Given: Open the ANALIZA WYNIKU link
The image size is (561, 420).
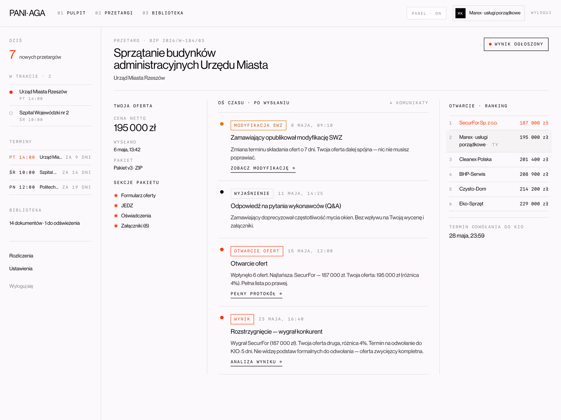Looking at the screenshot, I should coord(256,362).
